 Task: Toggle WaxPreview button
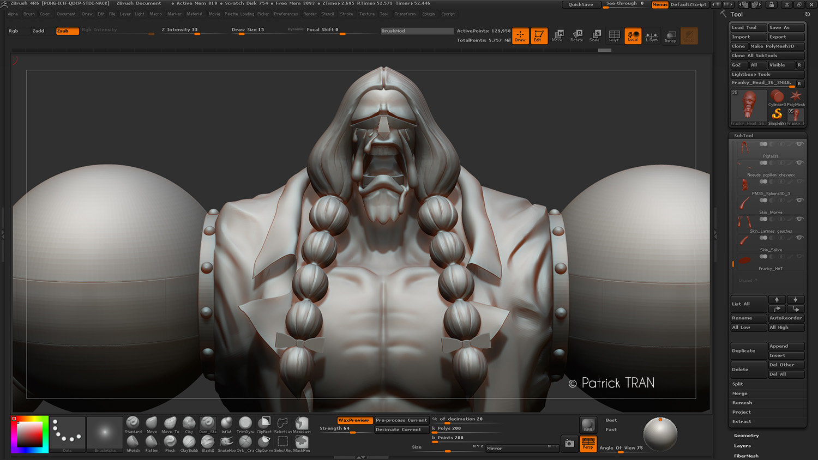(354, 420)
